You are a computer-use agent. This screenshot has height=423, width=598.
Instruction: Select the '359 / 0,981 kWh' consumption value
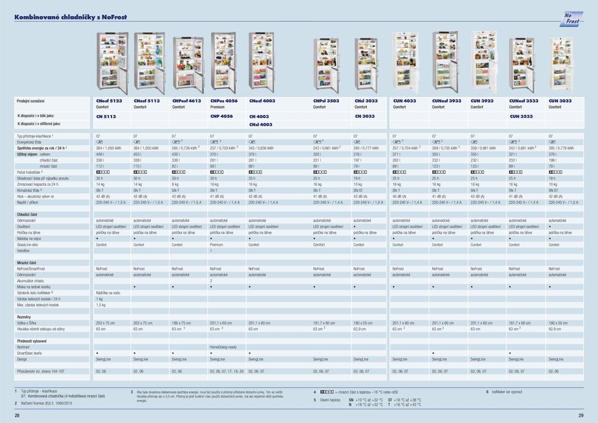[x=483, y=148]
